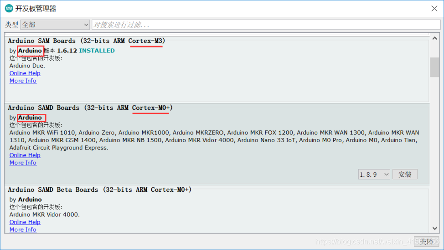Open the 类型 type filter dropdown
This screenshot has width=444, height=250.
(x=55, y=25)
